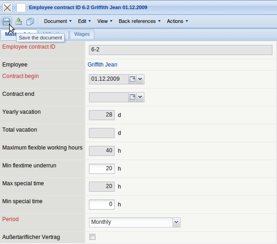Image resolution: width=277 pixels, height=244 pixels.
Task: Click the copy document toolbar icon
Action: 30,22
